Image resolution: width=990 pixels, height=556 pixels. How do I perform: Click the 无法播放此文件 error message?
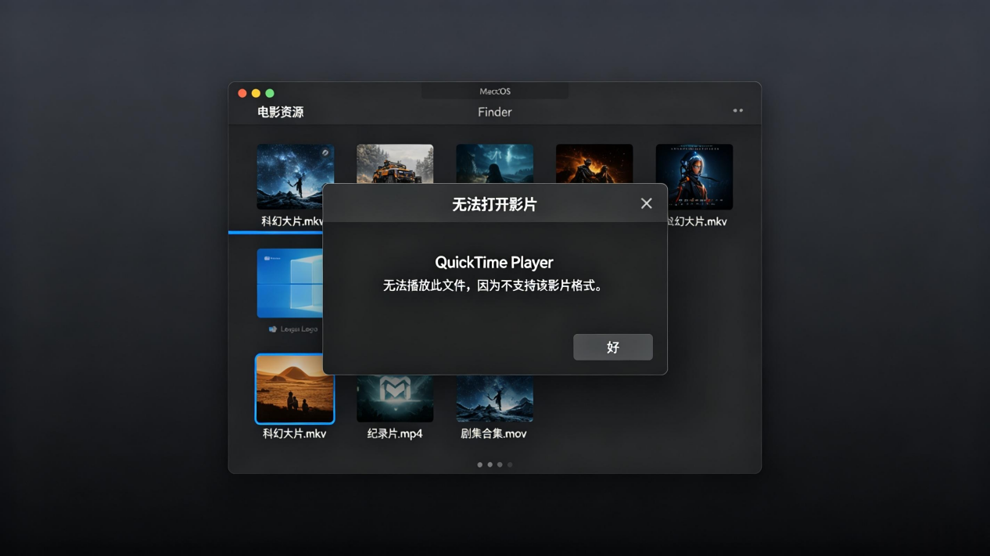(494, 285)
